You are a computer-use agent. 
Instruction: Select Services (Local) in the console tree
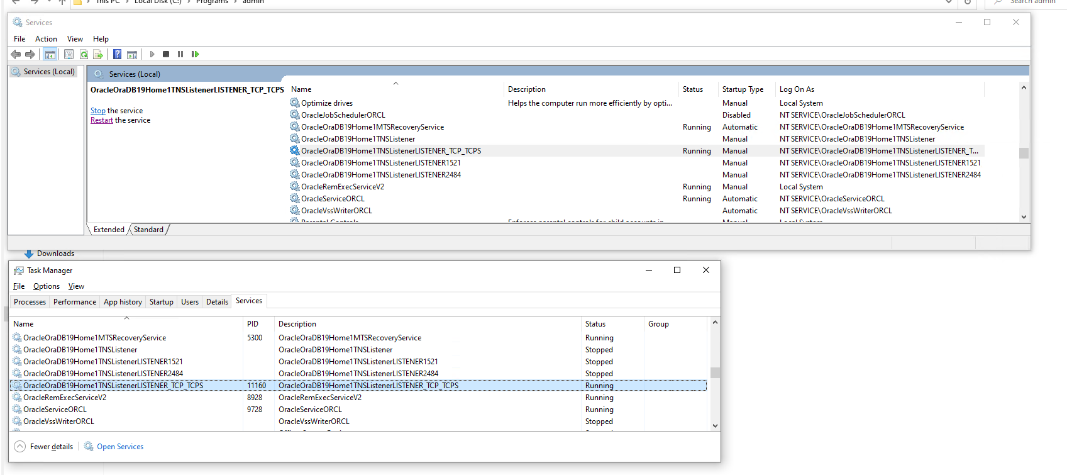[x=44, y=72]
